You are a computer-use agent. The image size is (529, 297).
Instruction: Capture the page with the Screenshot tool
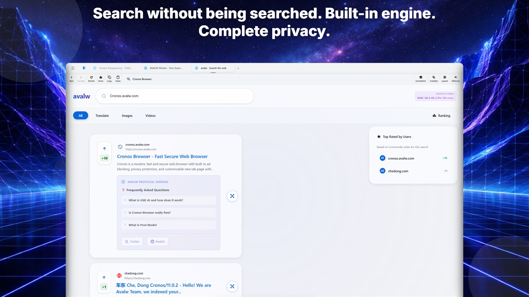pos(420,78)
